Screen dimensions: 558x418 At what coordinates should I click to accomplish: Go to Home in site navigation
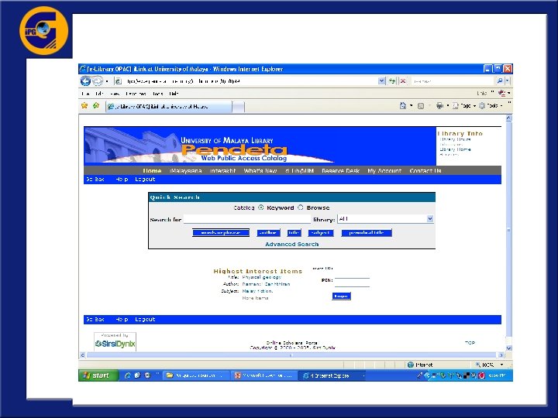(x=152, y=170)
